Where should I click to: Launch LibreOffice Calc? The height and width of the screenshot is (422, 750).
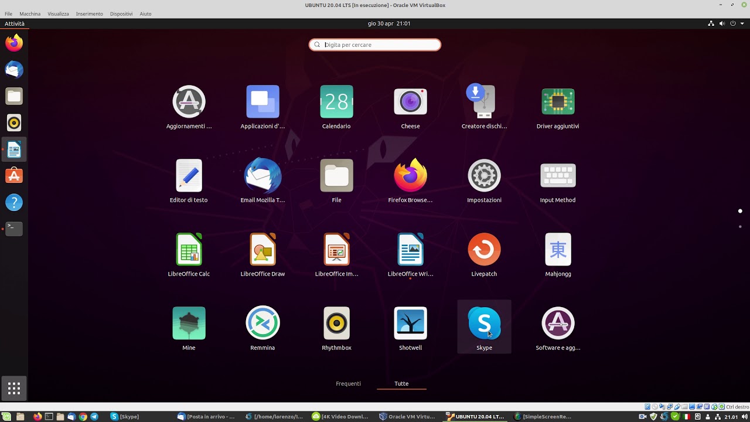coord(189,254)
